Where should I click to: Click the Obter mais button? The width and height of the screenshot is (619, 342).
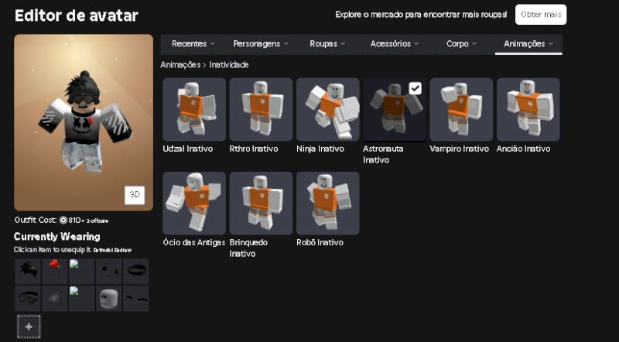point(541,15)
